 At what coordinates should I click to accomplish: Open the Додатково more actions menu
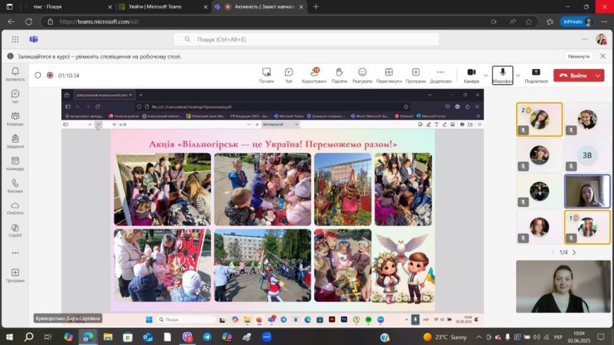[x=441, y=75]
